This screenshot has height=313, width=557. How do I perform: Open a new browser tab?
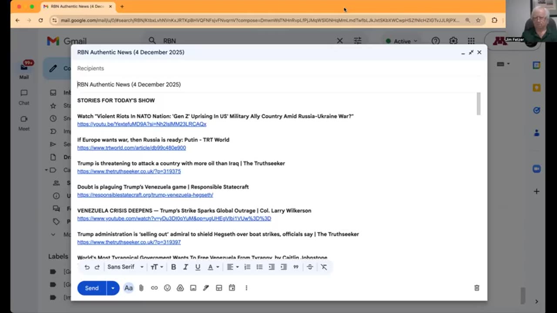click(122, 7)
